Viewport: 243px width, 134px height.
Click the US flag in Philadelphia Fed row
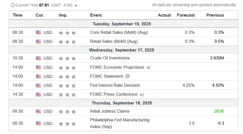pyautogui.click(x=38, y=123)
